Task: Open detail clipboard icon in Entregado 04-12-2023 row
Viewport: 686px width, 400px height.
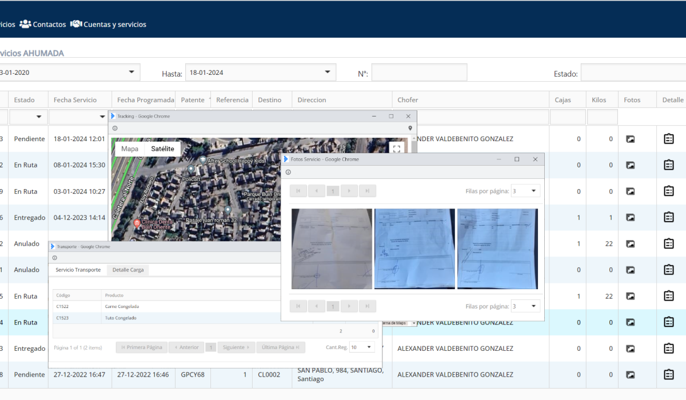Action: [668, 217]
